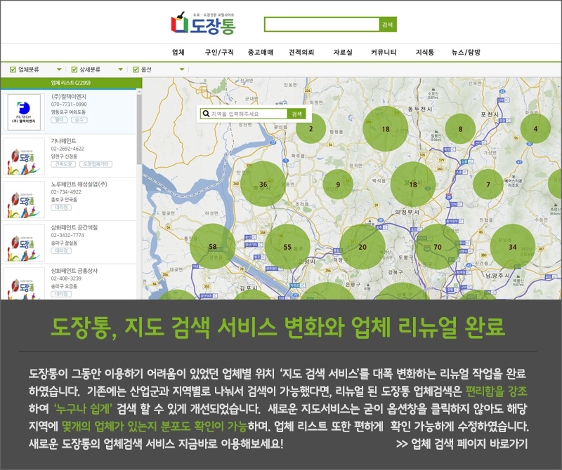This screenshot has height=470, width=562.
Task: Open the 뉴스/탐방 menu
Action: 466,53
